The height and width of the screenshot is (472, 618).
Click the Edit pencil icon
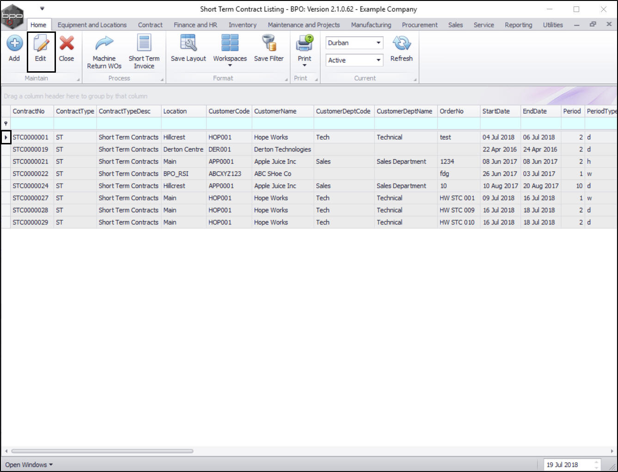point(41,43)
